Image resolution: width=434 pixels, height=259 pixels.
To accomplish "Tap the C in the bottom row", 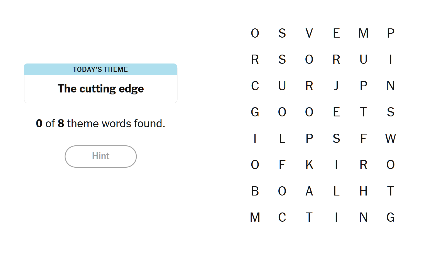I will [282, 217].
